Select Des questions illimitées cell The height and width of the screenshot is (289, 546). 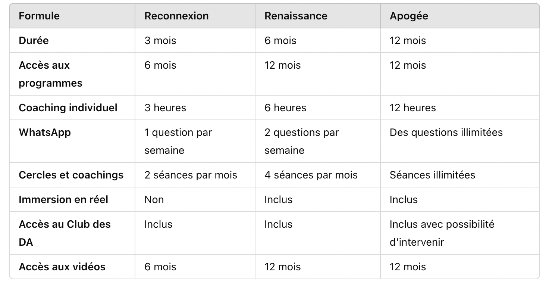coord(446,132)
